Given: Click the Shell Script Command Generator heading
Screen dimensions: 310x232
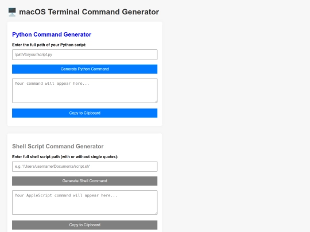Looking at the screenshot, I should 58,147.
